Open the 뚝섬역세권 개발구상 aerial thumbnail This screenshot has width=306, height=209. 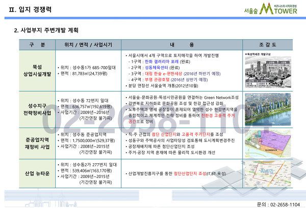pos(268,72)
